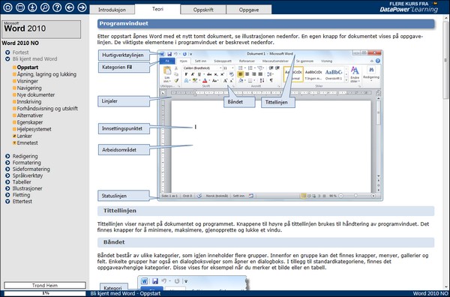This screenshot has width=450, height=297.
Task: Click the Word 2010 NO course title
Action: click(x=20, y=43)
